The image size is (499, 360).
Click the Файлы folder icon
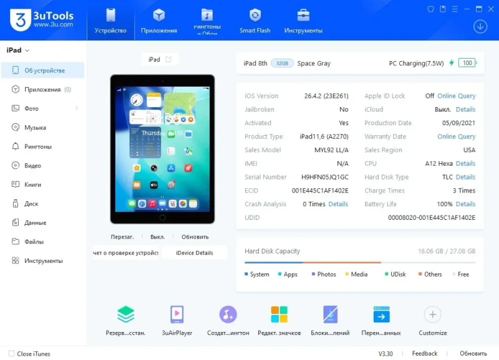coord(15,242)
